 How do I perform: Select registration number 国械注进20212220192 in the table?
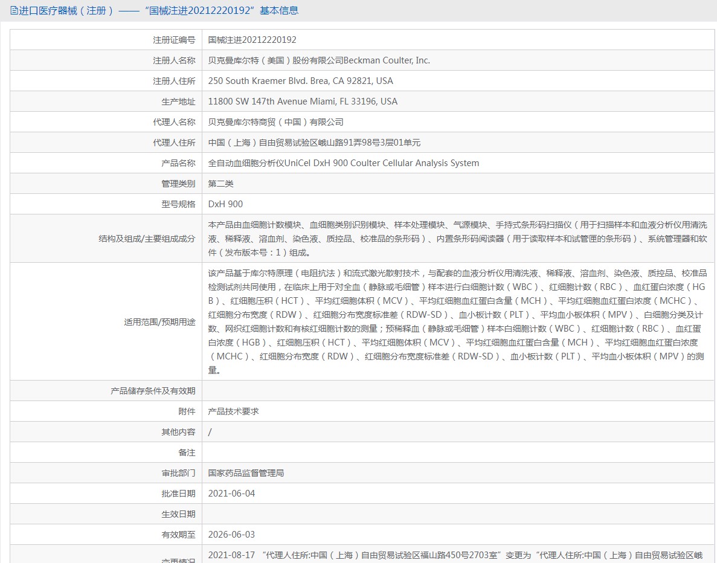pos(252,40)
